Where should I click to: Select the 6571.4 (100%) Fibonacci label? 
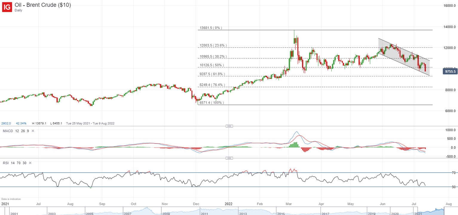click(x=212, y=103)
